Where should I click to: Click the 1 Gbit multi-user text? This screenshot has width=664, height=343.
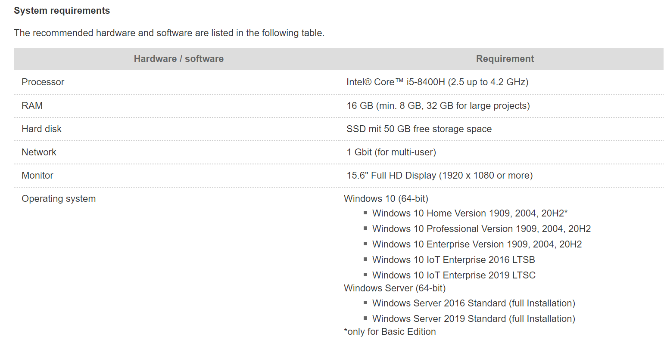pos(391,152)
